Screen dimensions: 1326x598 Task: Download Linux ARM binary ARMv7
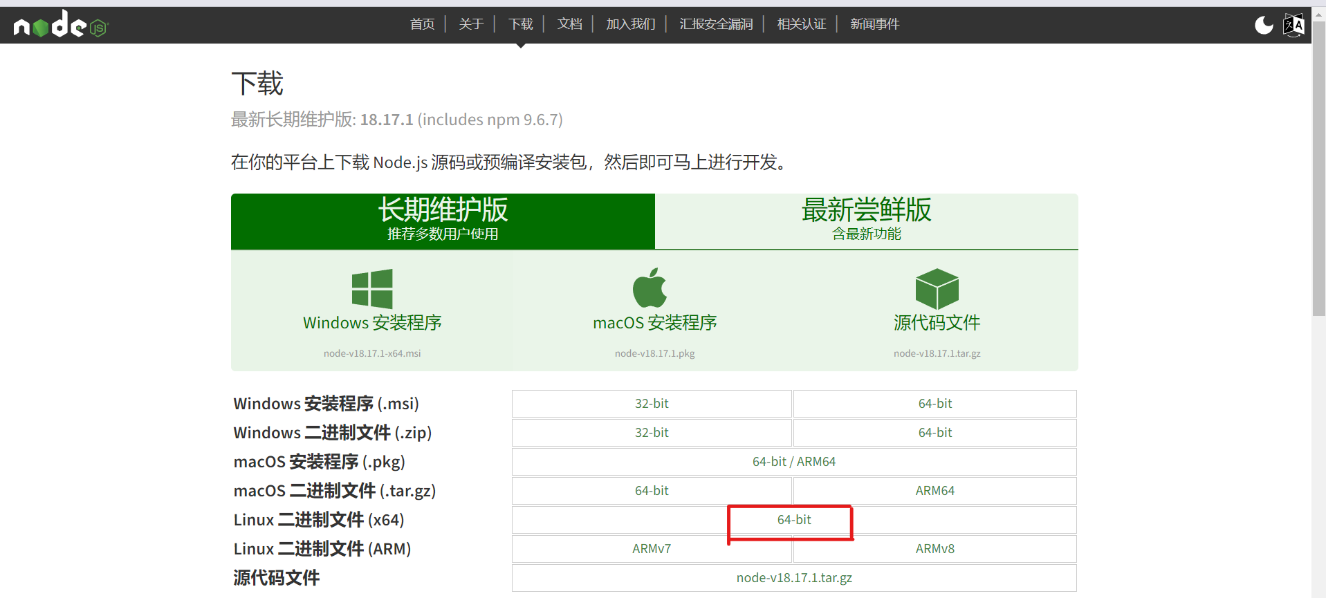pyautogui.click(x=652, y=549)
